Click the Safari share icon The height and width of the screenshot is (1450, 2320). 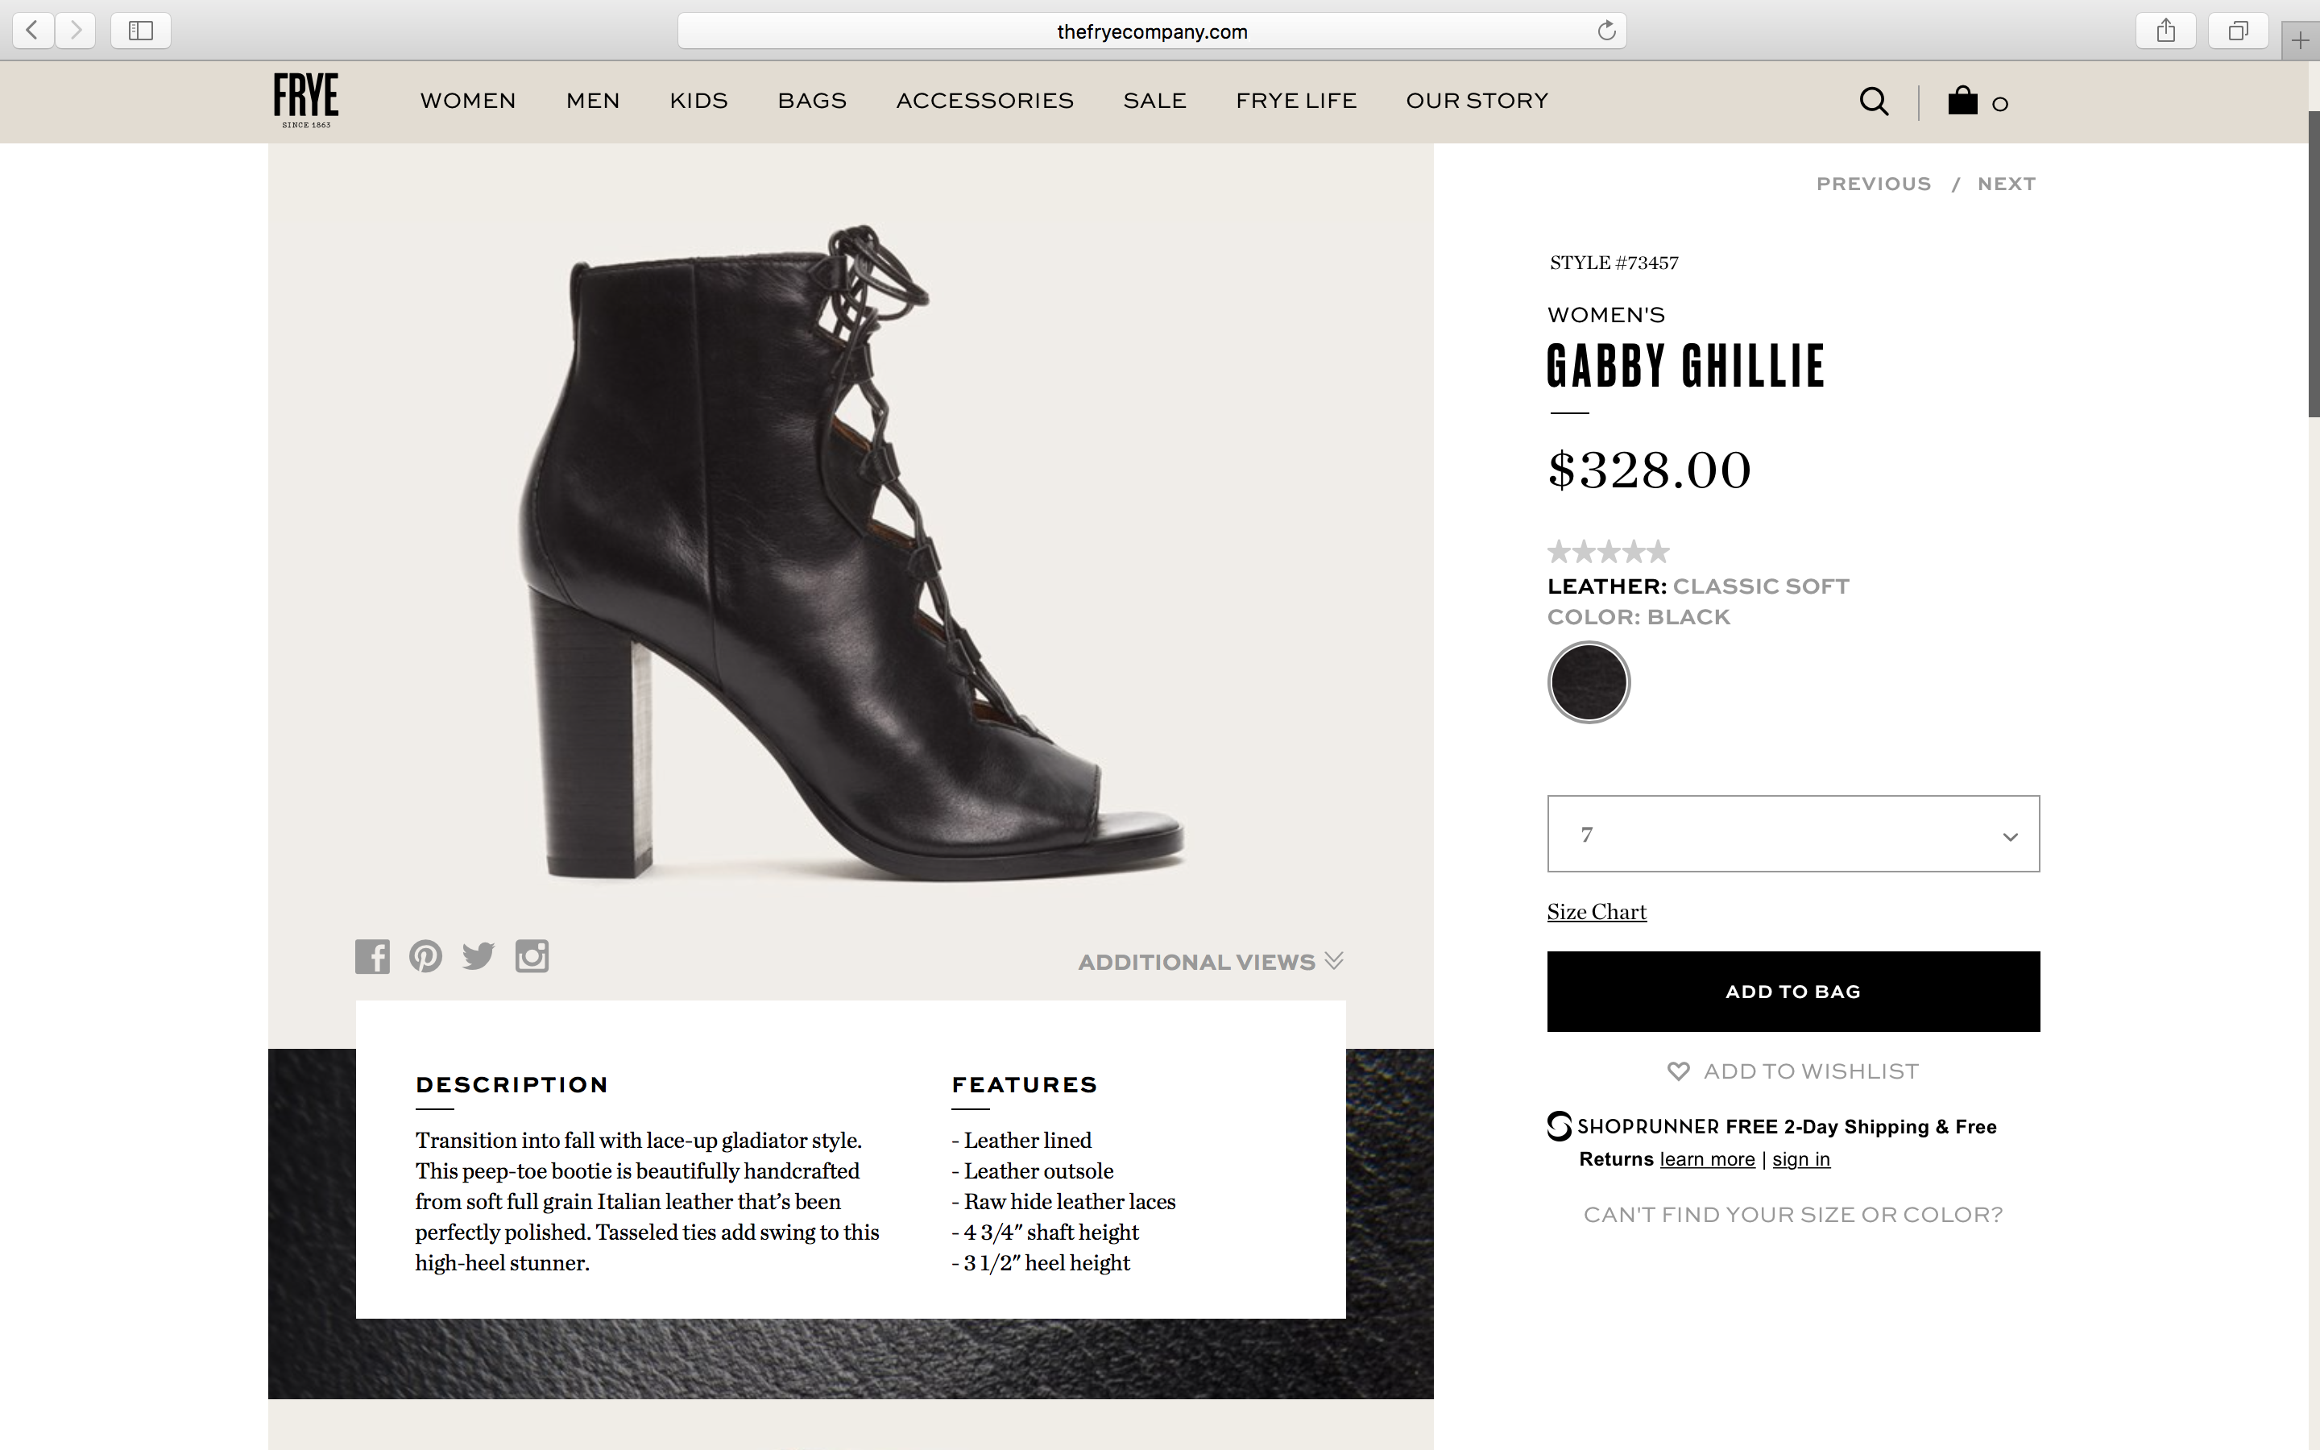click(x=2165, y=31)
